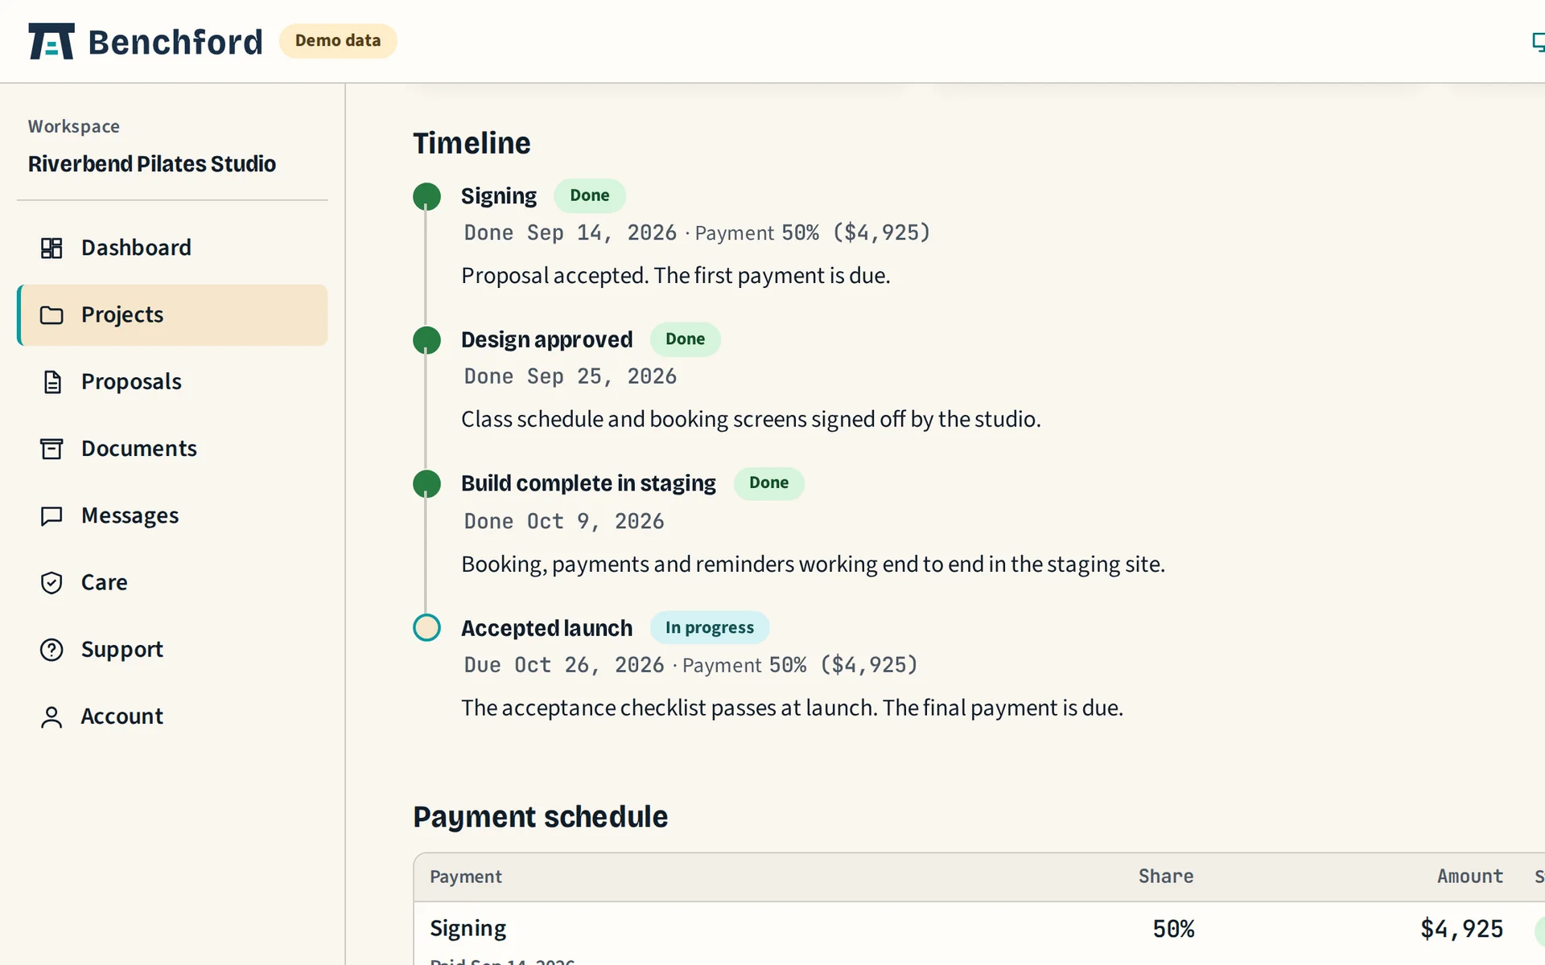Click the Design approved milestone marker dot
The height and width of the screenshot is (965, 1545).
coord(426,340)
